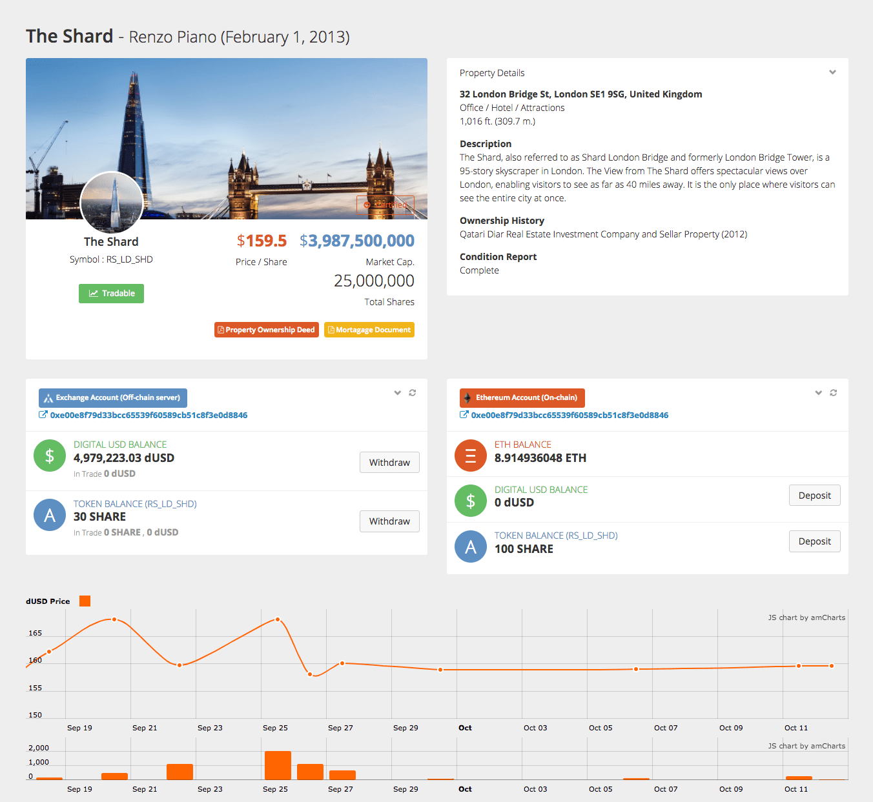
Task: Open the Mortgage Document
Action: coord(369,330)
